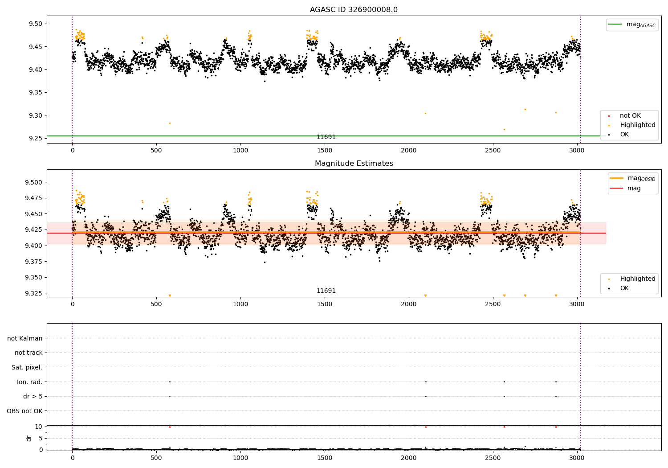This screenshot has height=468, width=668.
Task: Click the 'Sat. pixel.' row label
Action: pos(27,368)
